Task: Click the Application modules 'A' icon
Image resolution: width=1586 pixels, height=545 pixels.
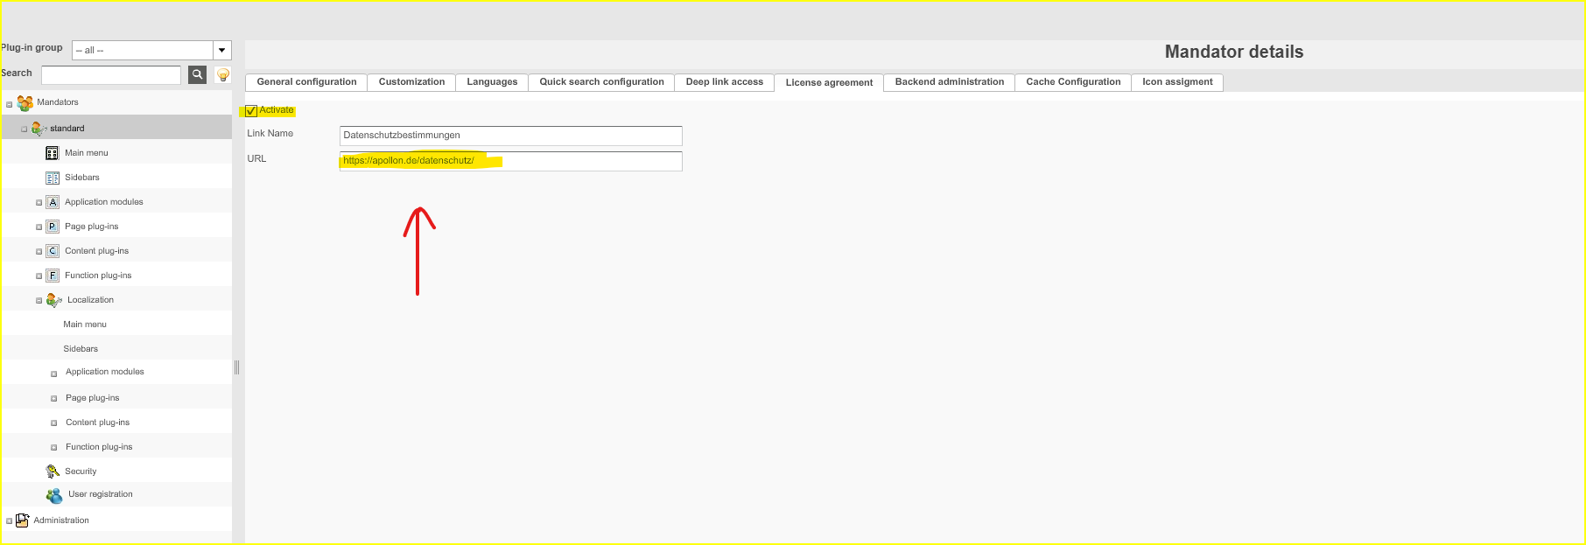Action: [x=53, y=202]
